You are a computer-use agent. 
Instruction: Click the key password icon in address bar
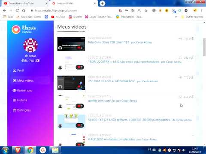(127, 10)
